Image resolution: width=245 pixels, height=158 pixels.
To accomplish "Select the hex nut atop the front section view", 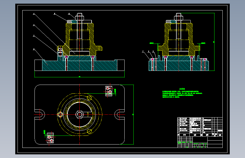I will click(79, 18).
